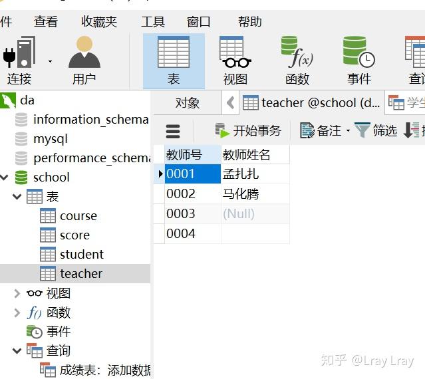Click 开始事务 begin transaction button
425x379 pixels.
point(247,131)
